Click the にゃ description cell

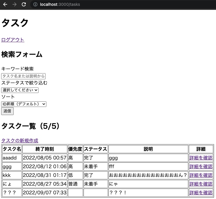click(148, 184)
